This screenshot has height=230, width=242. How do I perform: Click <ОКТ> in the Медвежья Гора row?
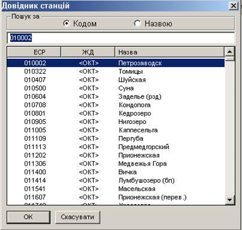tap(89, 164)
